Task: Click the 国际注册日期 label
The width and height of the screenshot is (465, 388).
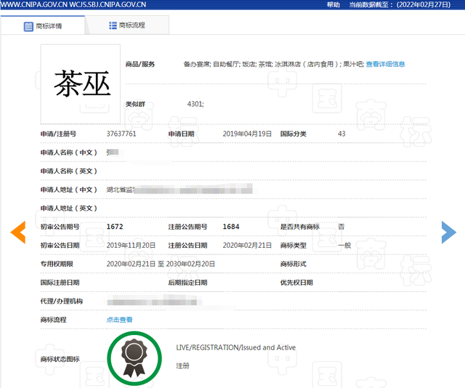Action: pyautogui.click(x=60, y=283)
